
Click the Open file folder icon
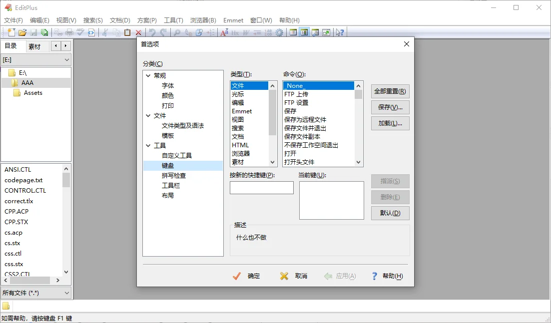click(x=22, y=32)
